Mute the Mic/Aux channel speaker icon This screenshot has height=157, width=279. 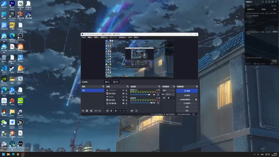(x=154, y=95)
